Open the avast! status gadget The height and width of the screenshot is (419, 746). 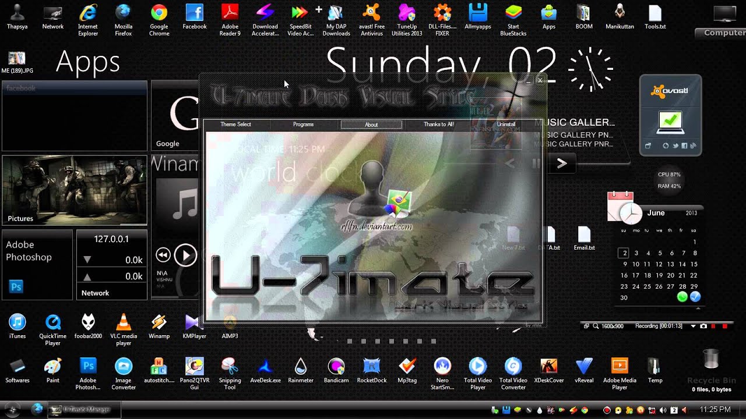[x=670, y=115]
